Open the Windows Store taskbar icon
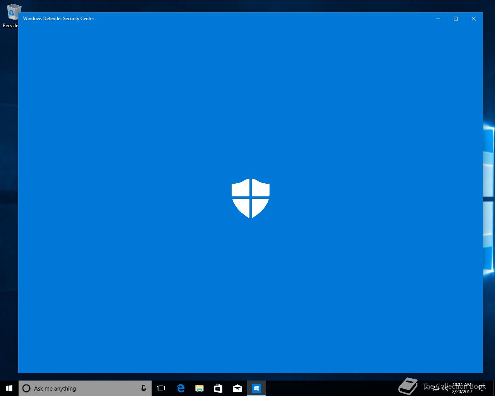Image resolution: width=495 pixels, height=396 pixels. tap(218, 388)
